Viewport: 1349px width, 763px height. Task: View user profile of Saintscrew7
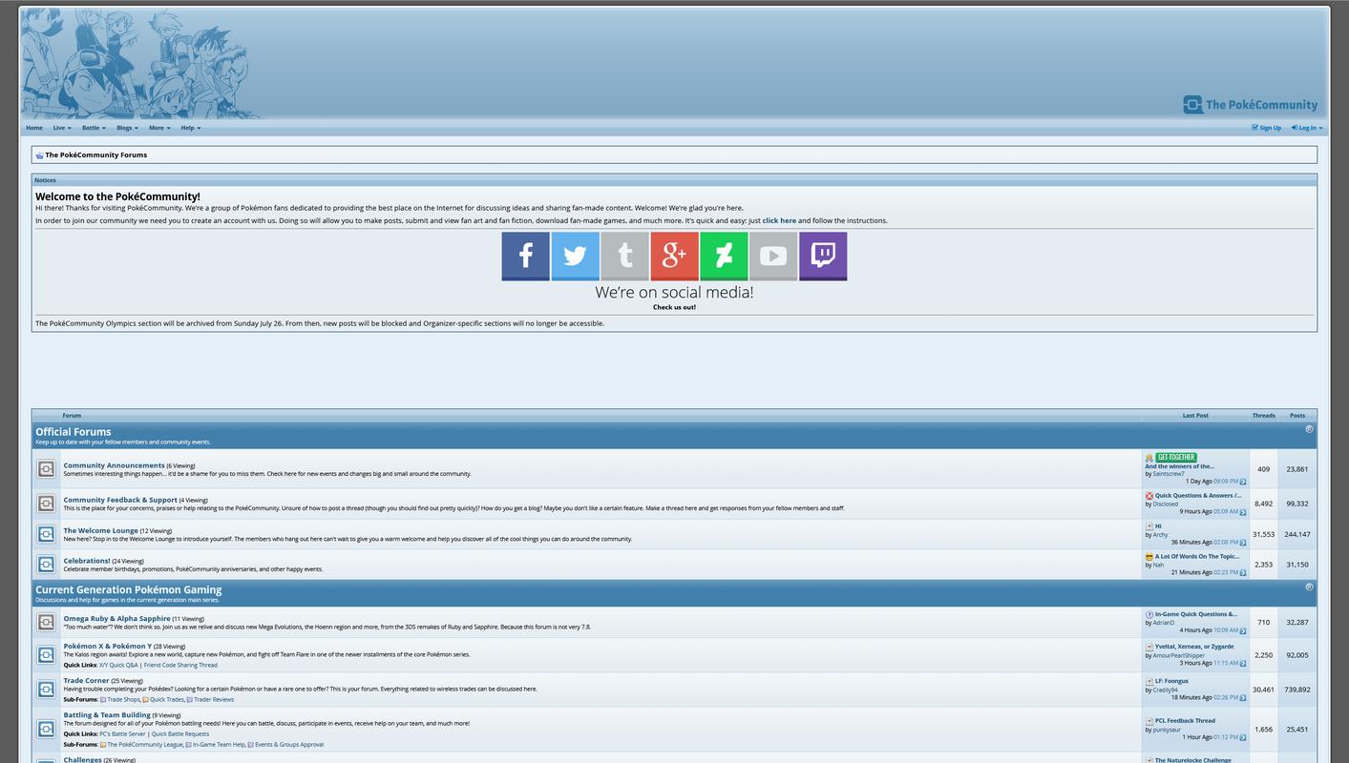tap(1169, 474)
